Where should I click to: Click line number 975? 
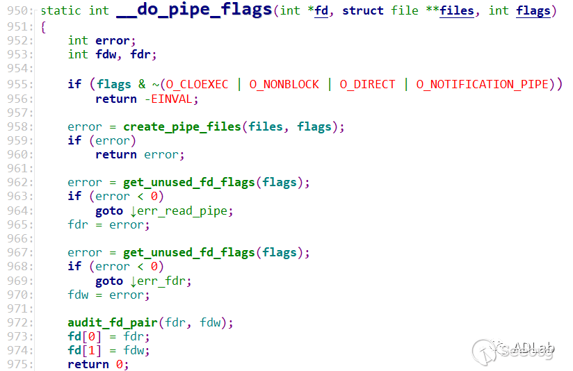(x=19, y=364)
